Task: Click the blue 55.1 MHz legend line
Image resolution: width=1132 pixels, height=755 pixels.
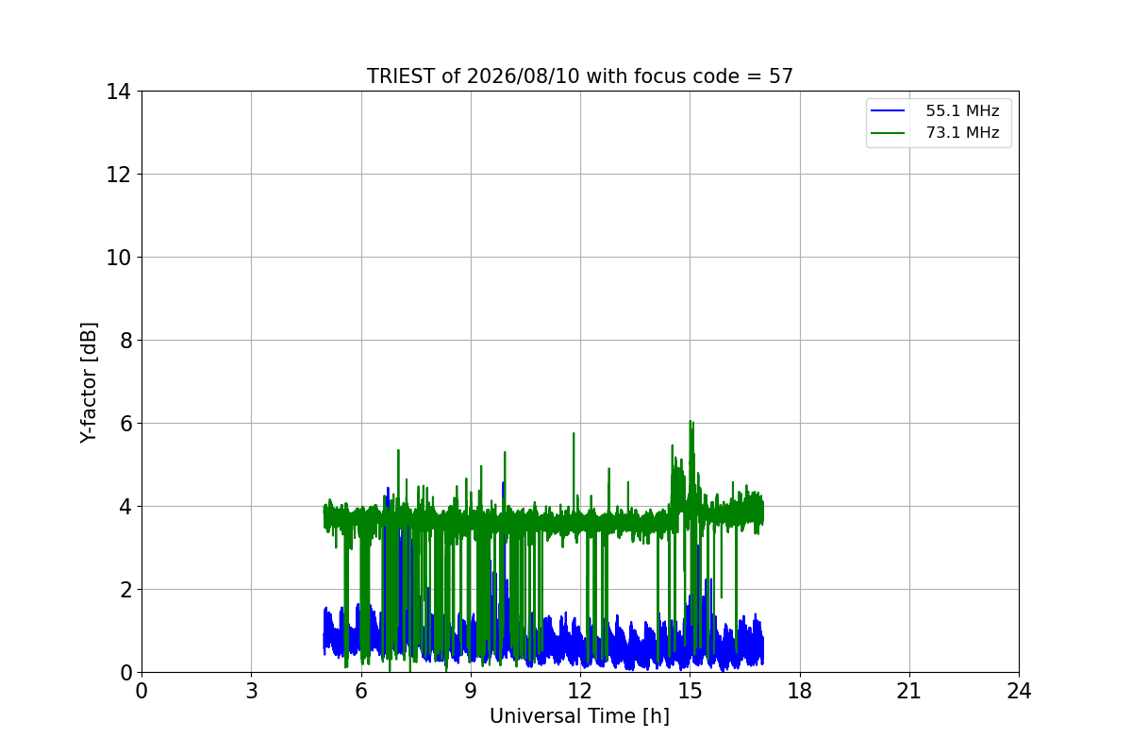Action: [888, 111]
